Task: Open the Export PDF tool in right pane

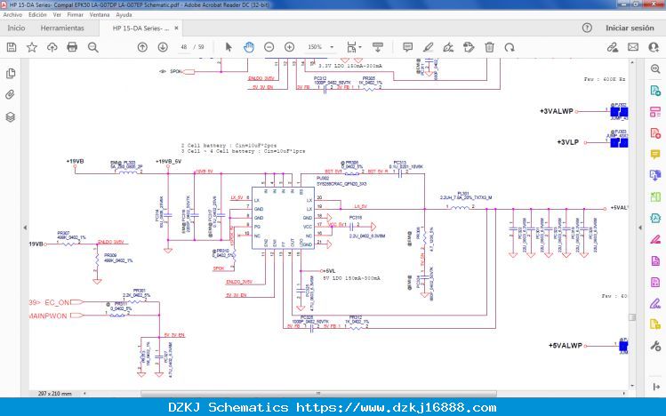Action: [655, 91]
